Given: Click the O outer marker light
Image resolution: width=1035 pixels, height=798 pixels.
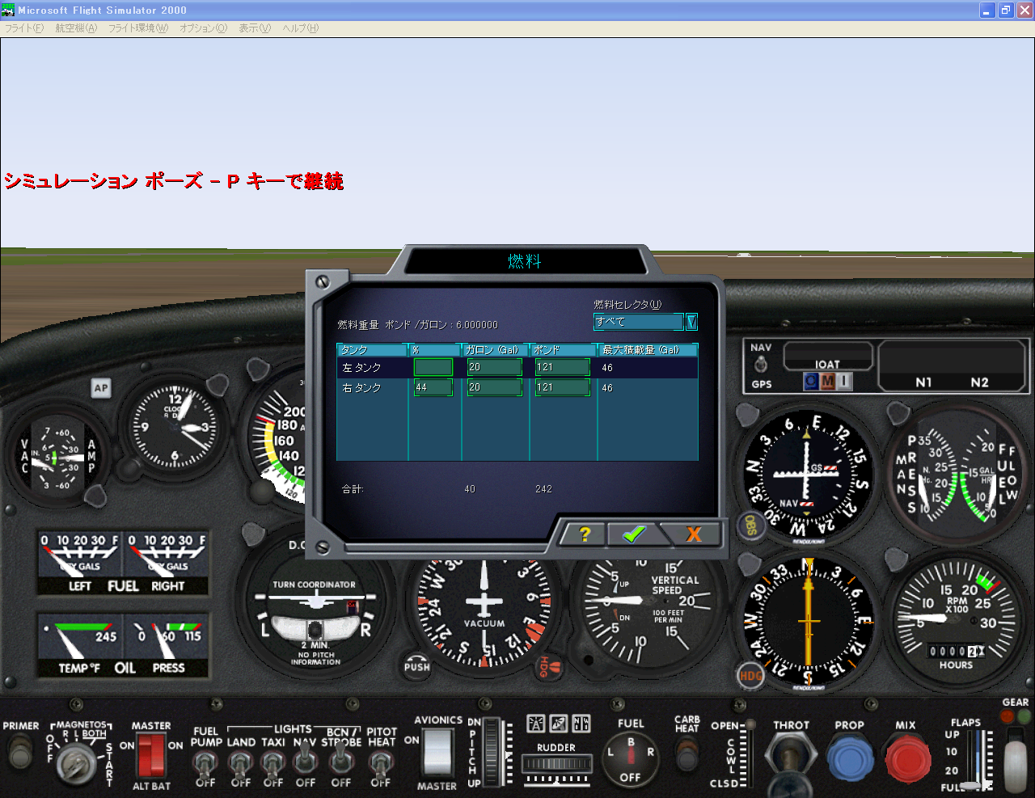Looking at the screenshot, I should [x=811, y=381].
